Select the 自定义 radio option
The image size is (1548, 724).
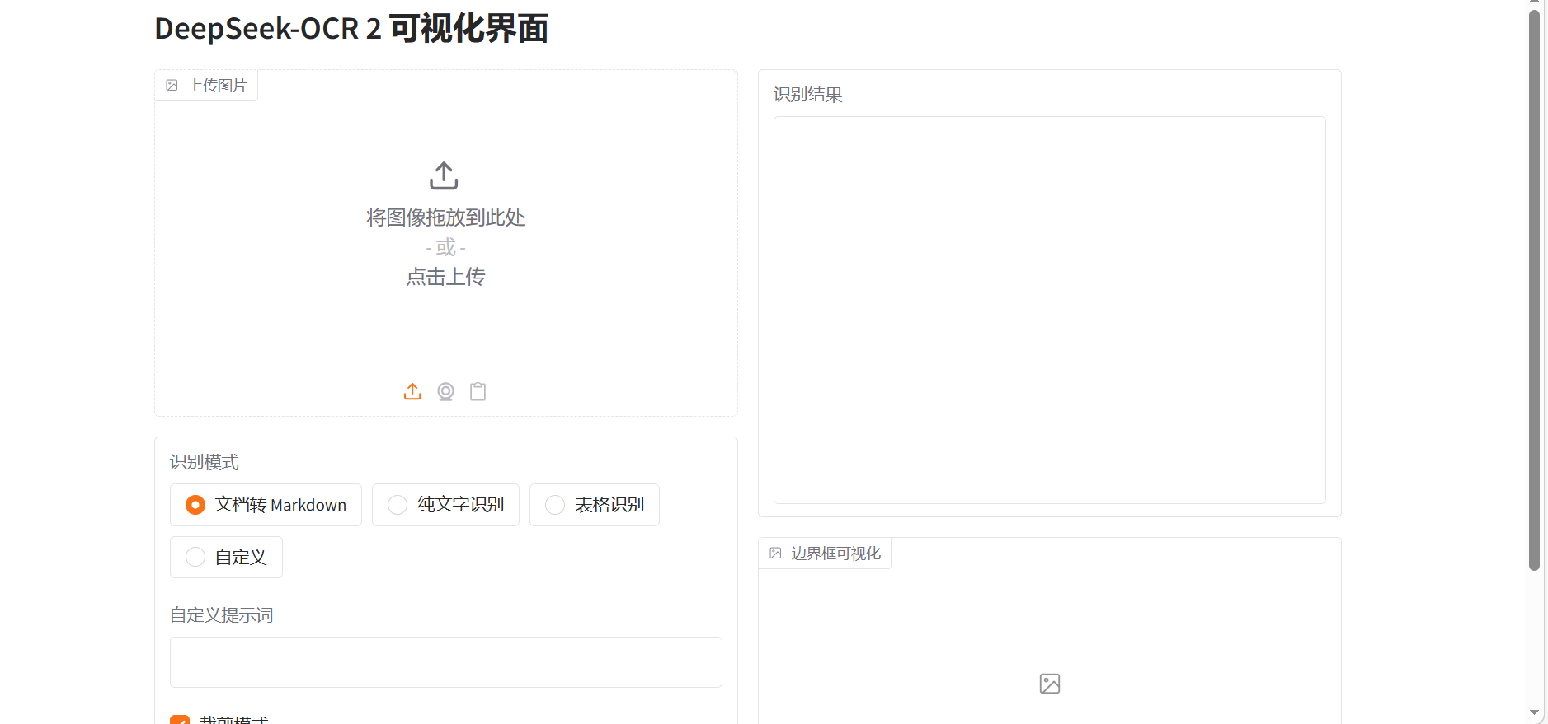pos(195,558)
